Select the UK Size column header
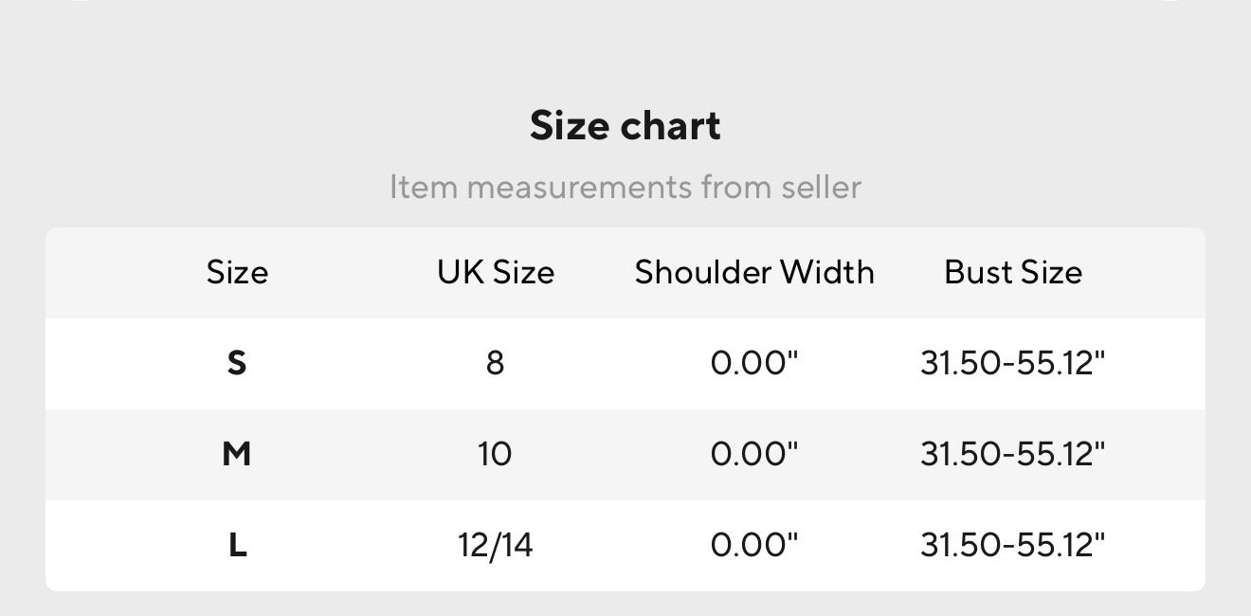Image resolution: width=1251 pixels, height=616 pixels. coord(495,273)
